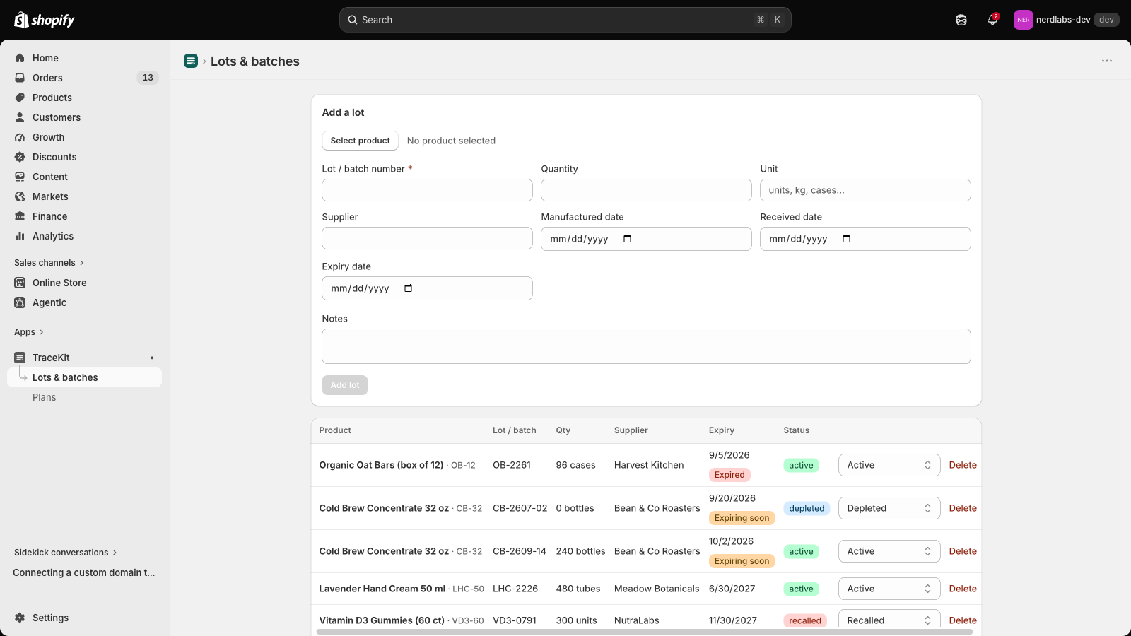Open calendar picker for Expiry date
The width and height of the screenshot is (1131, 636).
[x=409, y=288]
